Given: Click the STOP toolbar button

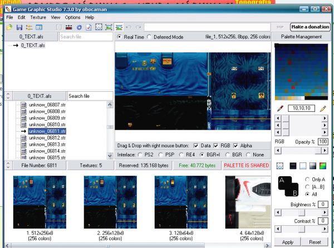Looking at the screenshot, I should [x=280, y=27].
